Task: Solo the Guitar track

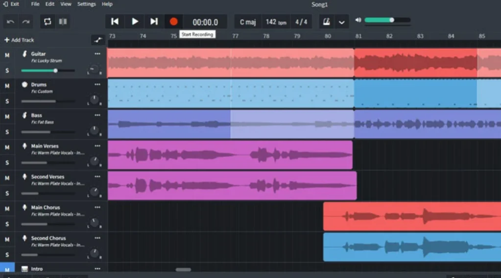Action: (x=7, y=70)
